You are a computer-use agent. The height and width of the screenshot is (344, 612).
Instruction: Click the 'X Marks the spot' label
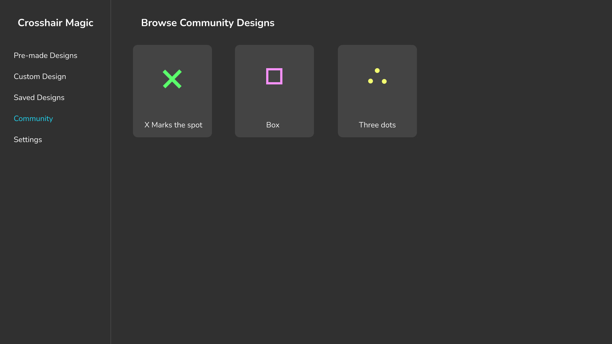click(x=173, y=125)
